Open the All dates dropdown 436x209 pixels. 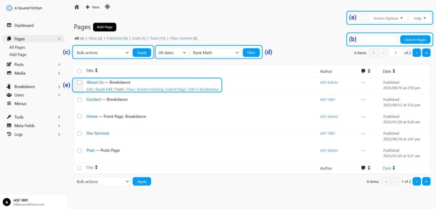[x=171, y=52]
